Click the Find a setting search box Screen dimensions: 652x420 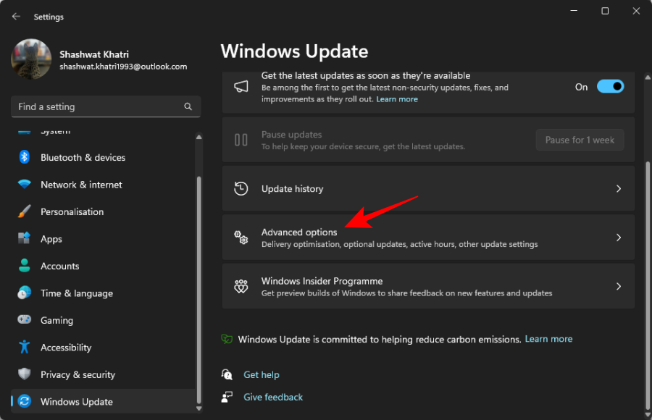pyautogui.click(x=98, y=106)
